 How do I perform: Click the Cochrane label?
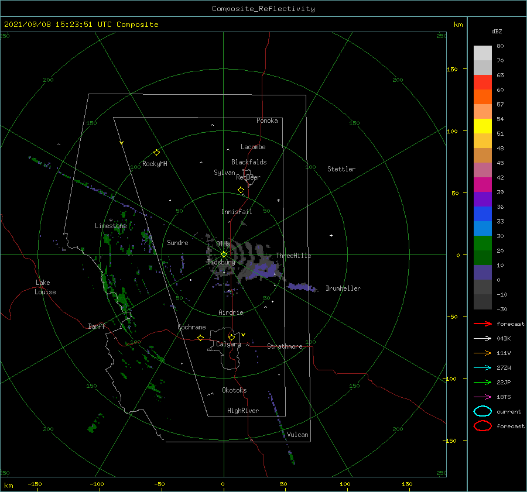[191, 327]
